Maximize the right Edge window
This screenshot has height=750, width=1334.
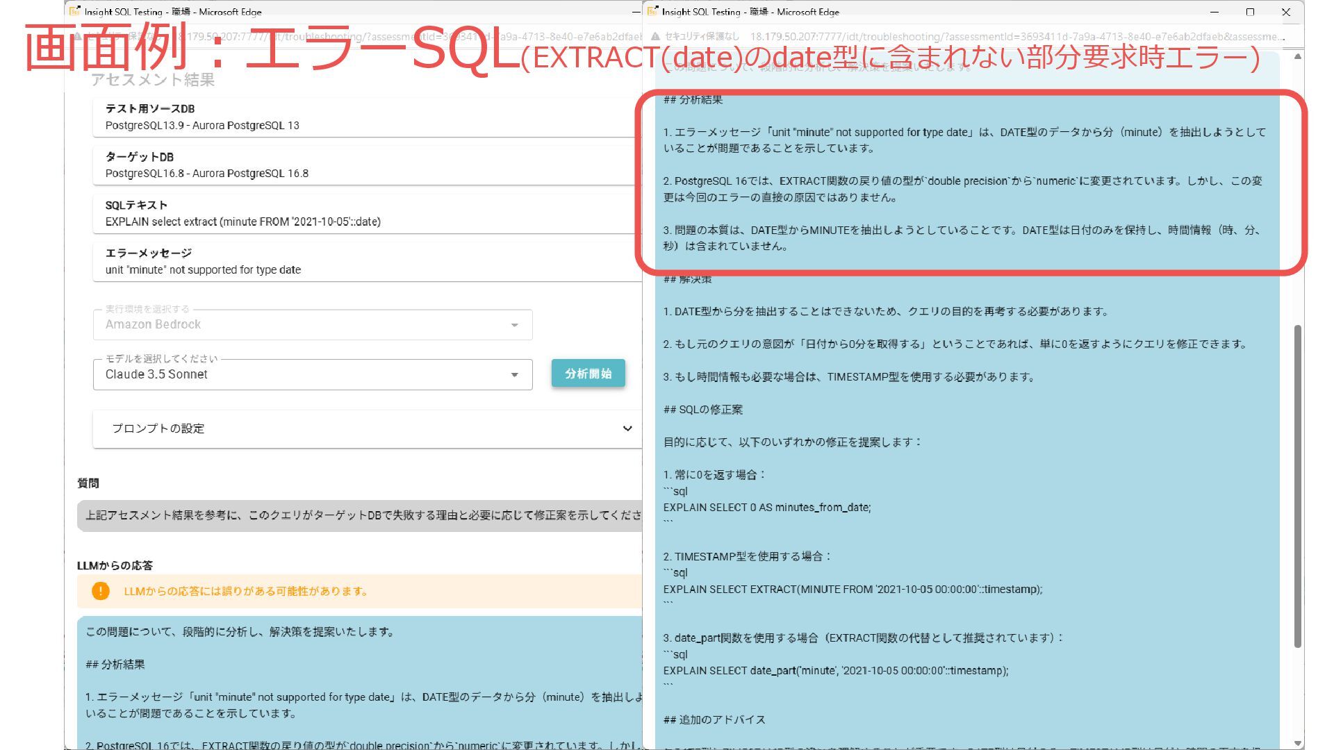[1250, 12]
